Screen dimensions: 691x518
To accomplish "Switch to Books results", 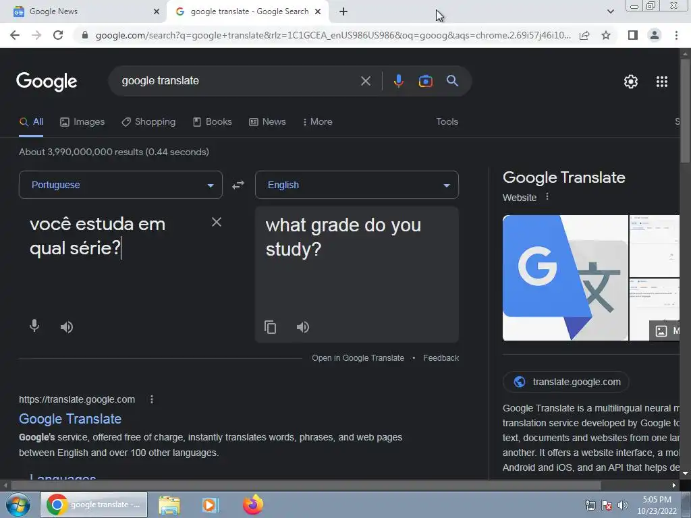I will pos(213,121).
